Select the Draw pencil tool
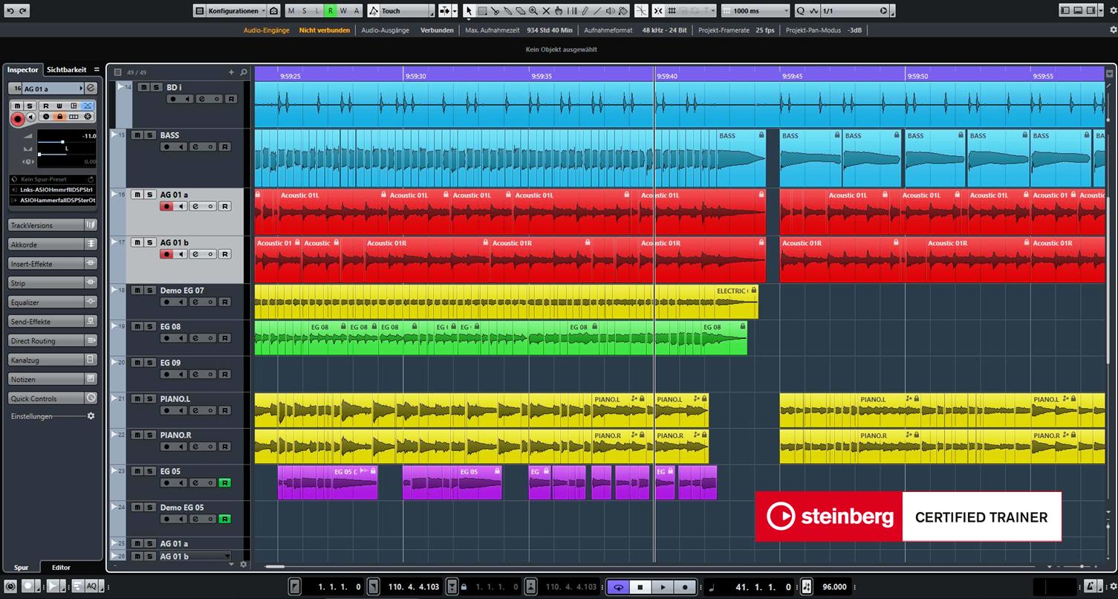 click(x=585, y=10)
